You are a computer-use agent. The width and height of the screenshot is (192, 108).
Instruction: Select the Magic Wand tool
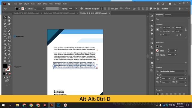(x=5, y=21)
